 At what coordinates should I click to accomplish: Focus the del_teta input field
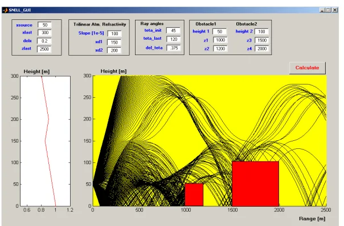click(173, 48)
